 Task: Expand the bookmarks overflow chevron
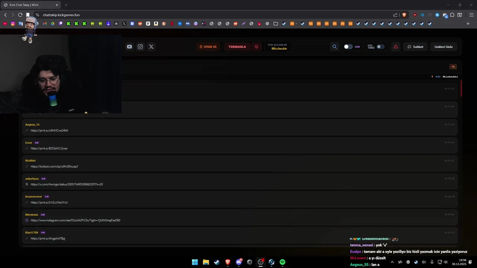pos(468,23)
